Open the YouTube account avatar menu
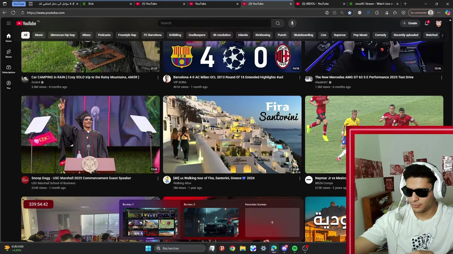The image size is (453, 254). (439, 23)
